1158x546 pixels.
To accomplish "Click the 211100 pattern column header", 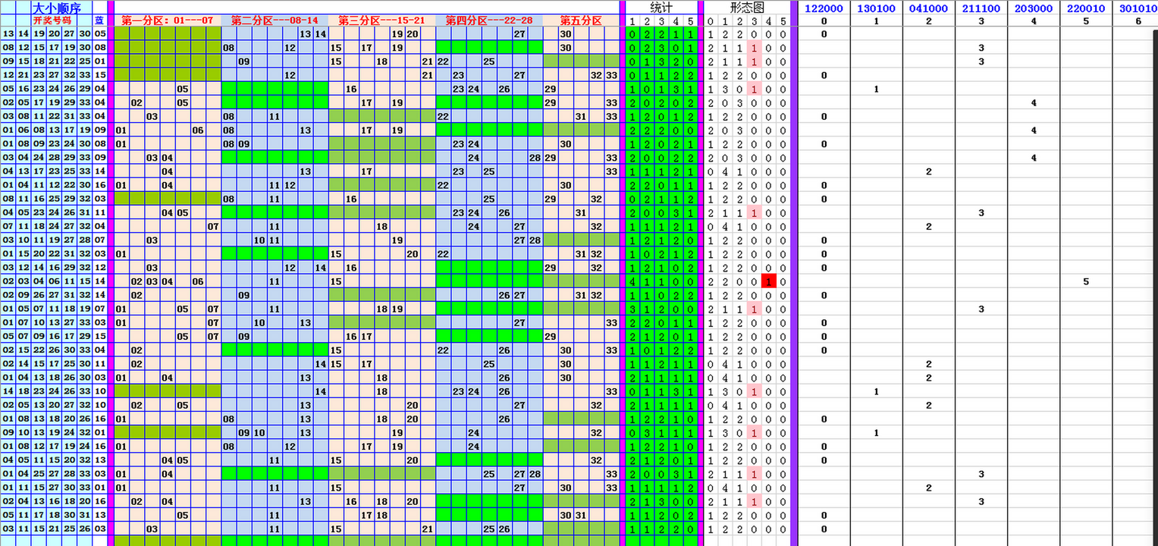I will (x=981, y=8).
